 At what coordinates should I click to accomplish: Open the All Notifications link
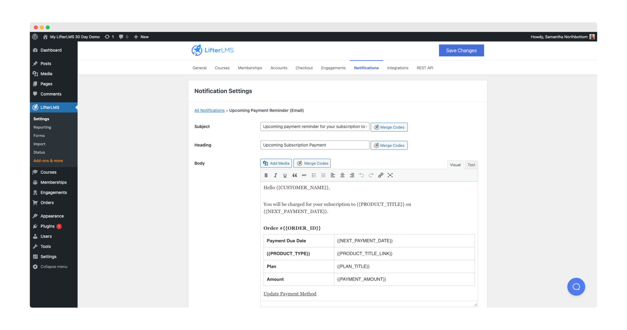[209, 110]
